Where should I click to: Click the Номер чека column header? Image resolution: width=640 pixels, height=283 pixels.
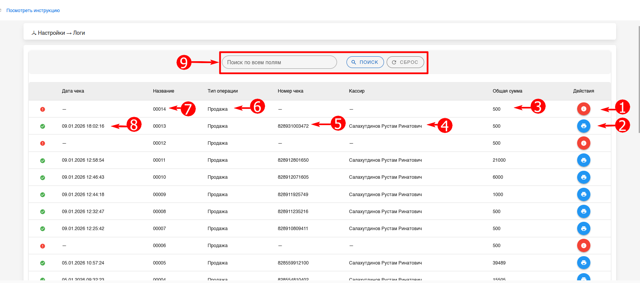pyautogui.click(x=290, y=91)
